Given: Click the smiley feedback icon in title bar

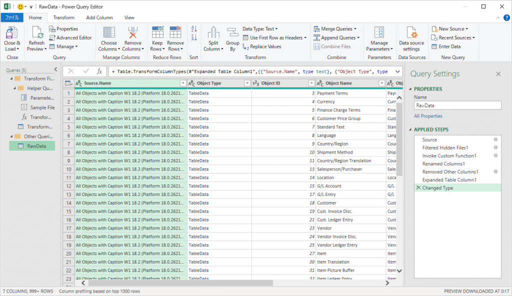Looking at the screenshot, I should [x=20, y=6].
